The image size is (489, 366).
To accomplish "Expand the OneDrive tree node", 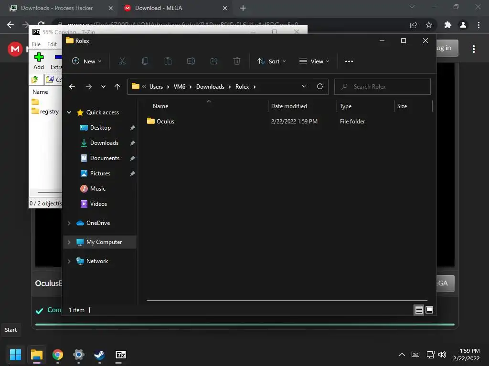I will click(69, 223).
